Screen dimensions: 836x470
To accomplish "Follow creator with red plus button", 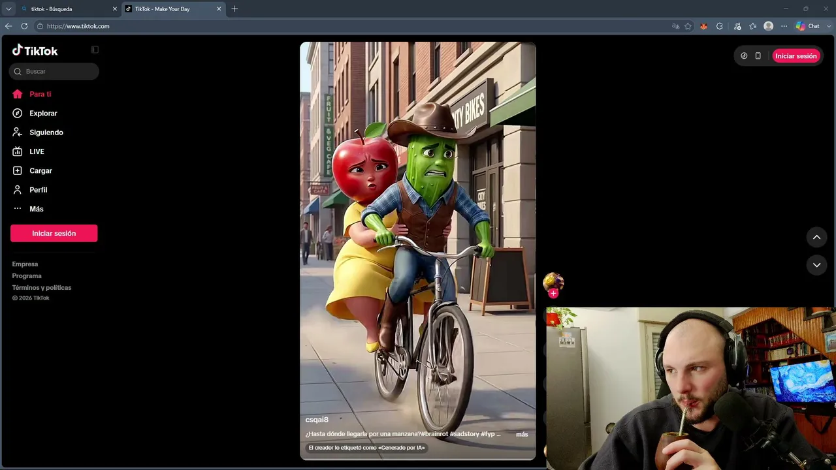I will [x=553, y=294].
